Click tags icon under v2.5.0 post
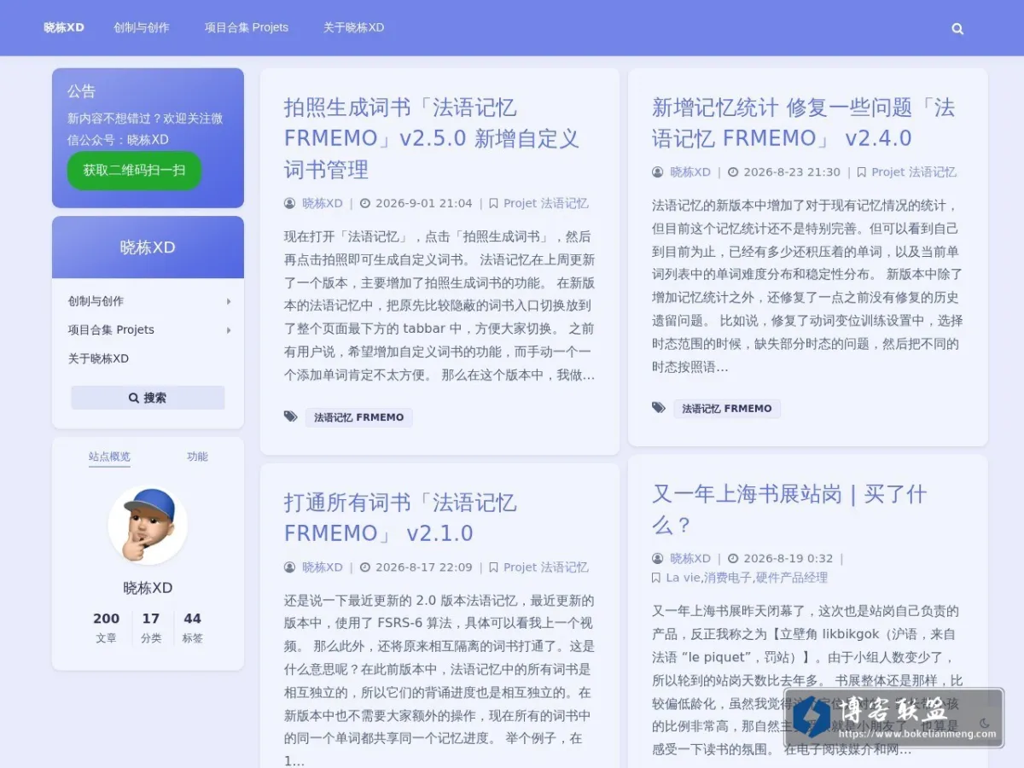The height and width of the screenshot is (768, 1024). pos(291,416)
